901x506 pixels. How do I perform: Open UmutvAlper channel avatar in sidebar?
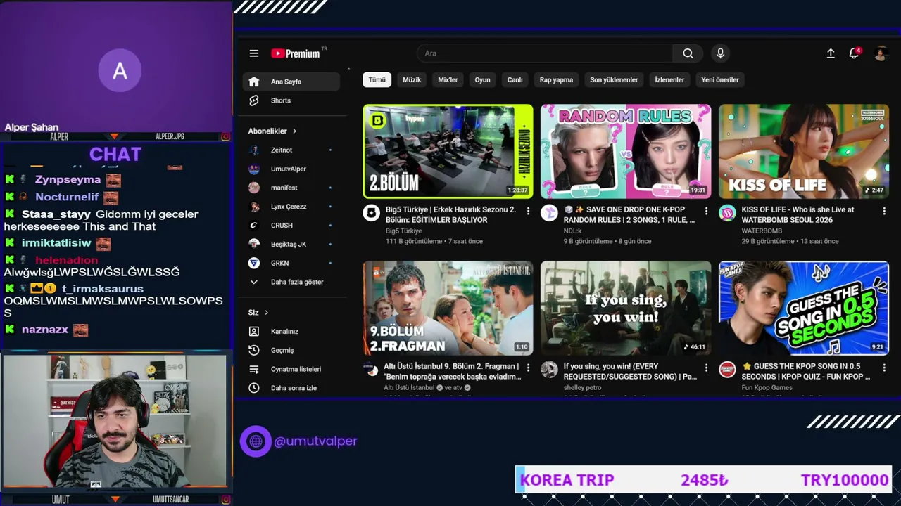click(x=254, y=169)
